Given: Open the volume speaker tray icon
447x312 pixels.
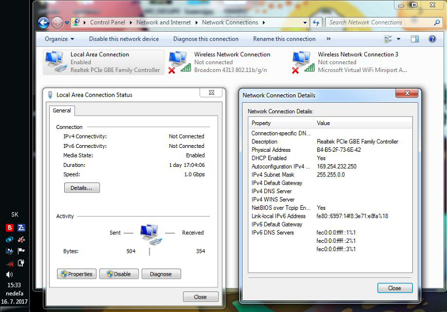Looking at the screenshot, I should pos(9,275).
